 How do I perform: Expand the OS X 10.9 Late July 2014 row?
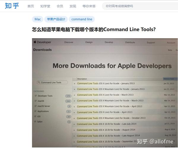pyautogui.click(x=74, y=124)
